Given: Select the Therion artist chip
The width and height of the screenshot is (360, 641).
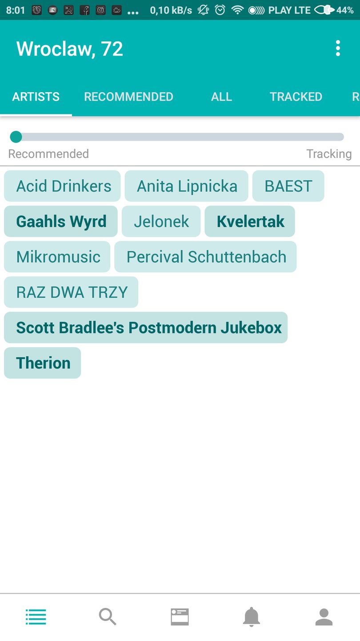Looking at the screenshot, I should coord(43,363).
